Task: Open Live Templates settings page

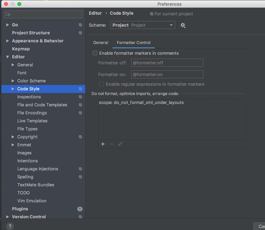Action: (32, 121)
